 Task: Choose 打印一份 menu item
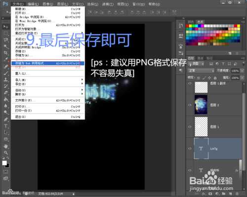click(48, 111)
